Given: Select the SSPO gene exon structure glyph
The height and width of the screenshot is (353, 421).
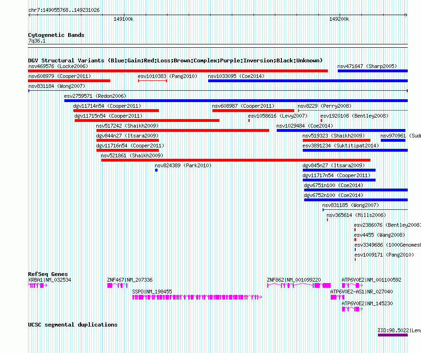Looking at the screenshot, I should [197, 297].
